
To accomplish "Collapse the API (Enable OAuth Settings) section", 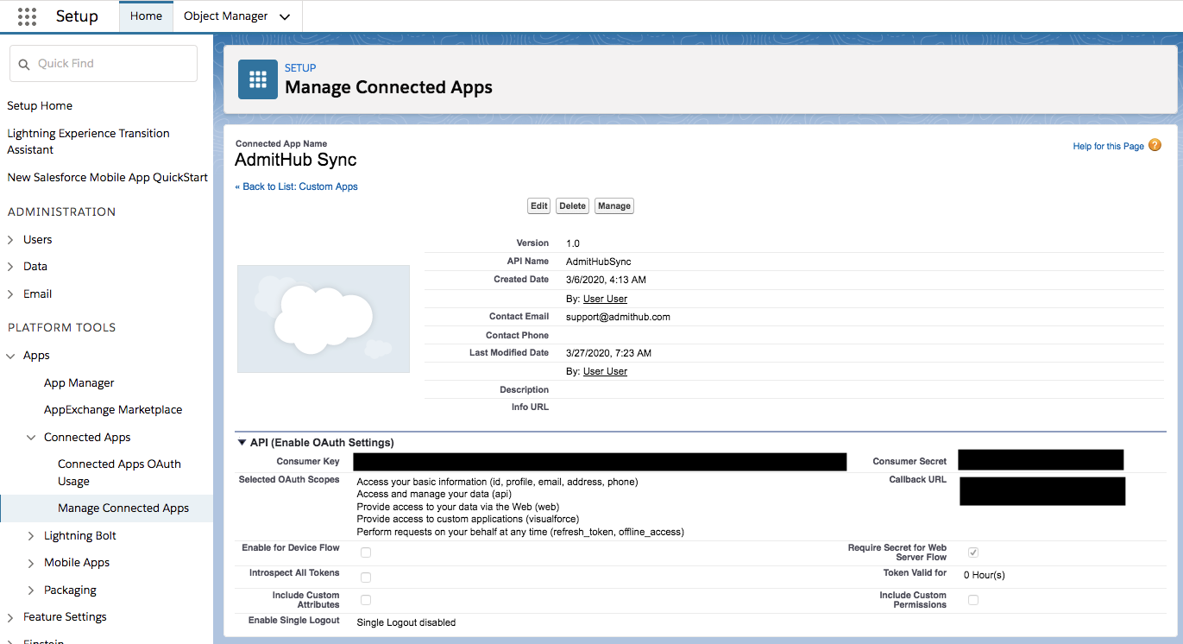I will coord(242,442).
